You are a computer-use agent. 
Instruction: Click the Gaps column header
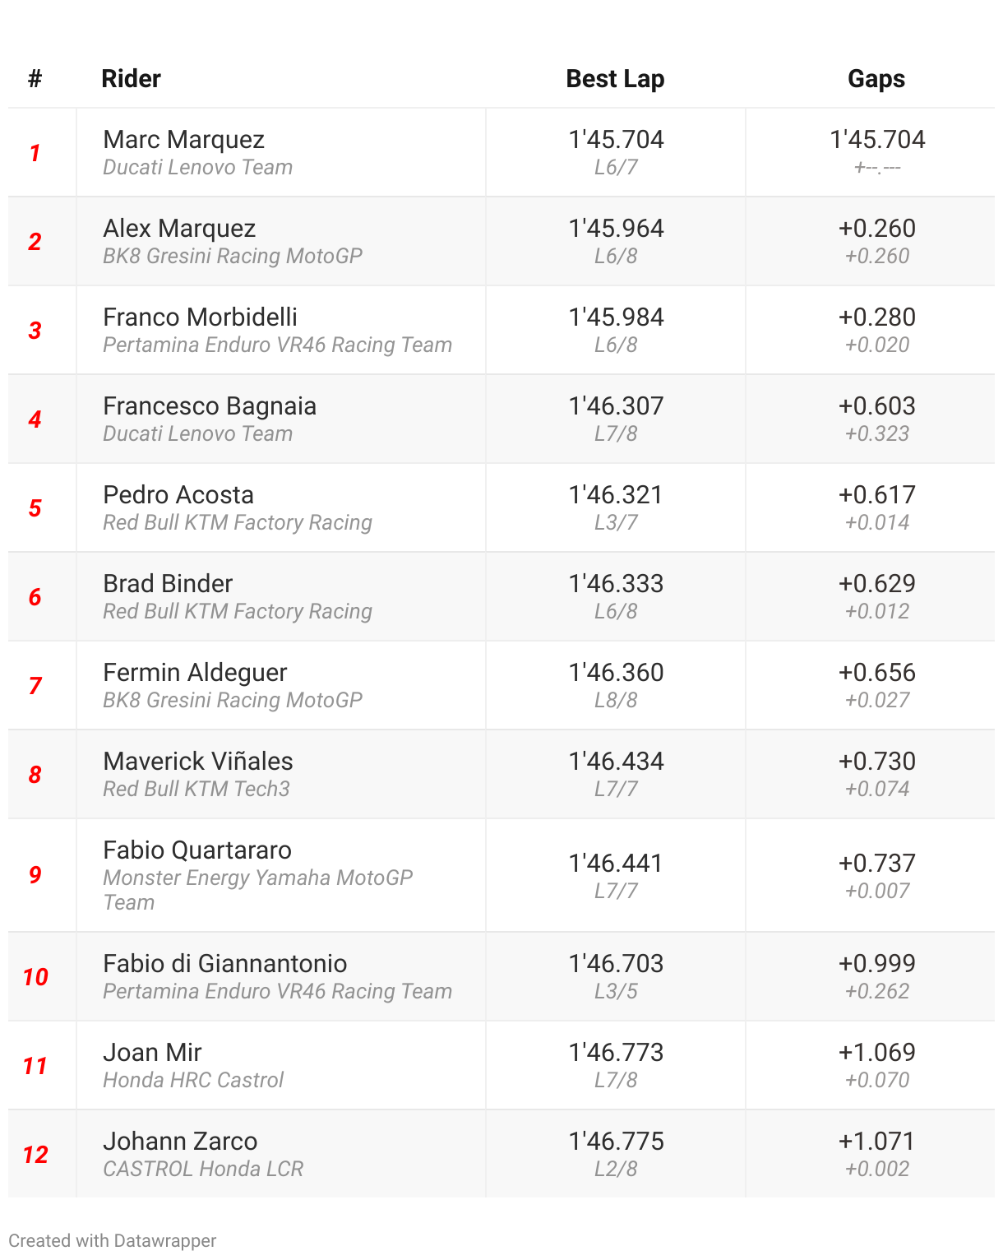tap(876, 79)
